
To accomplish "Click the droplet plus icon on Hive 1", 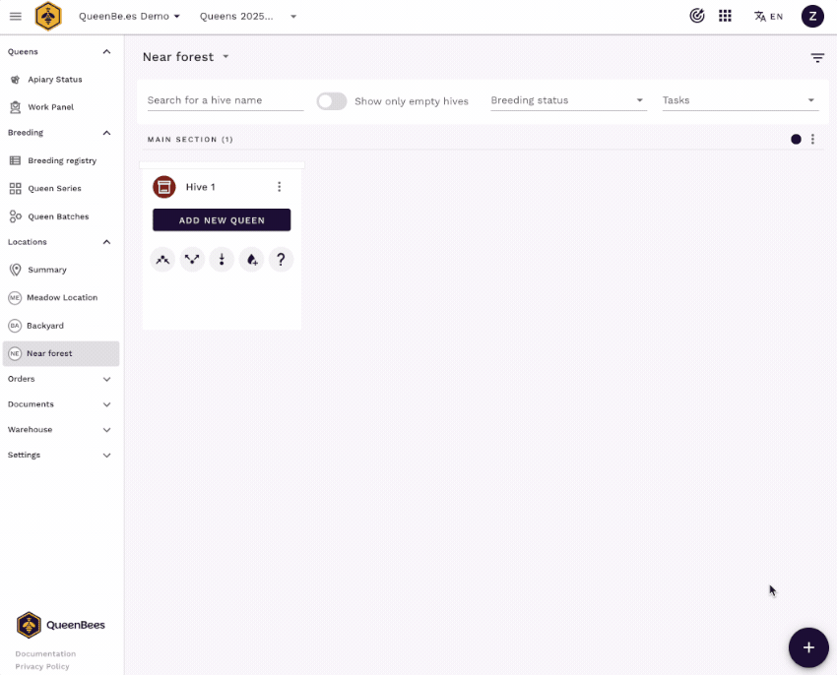I will (x=251, y=260).
